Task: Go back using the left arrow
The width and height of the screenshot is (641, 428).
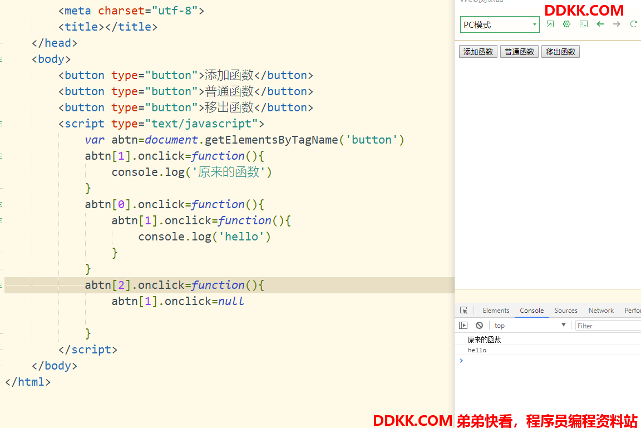Action: coord(600,24)
